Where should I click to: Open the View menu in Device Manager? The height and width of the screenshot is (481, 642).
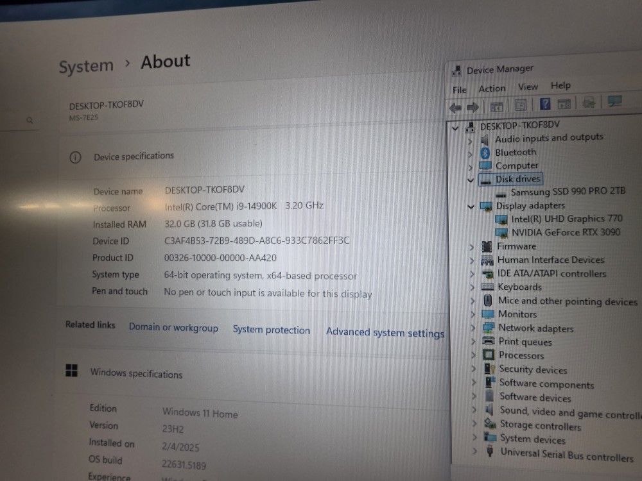point(528,87)
